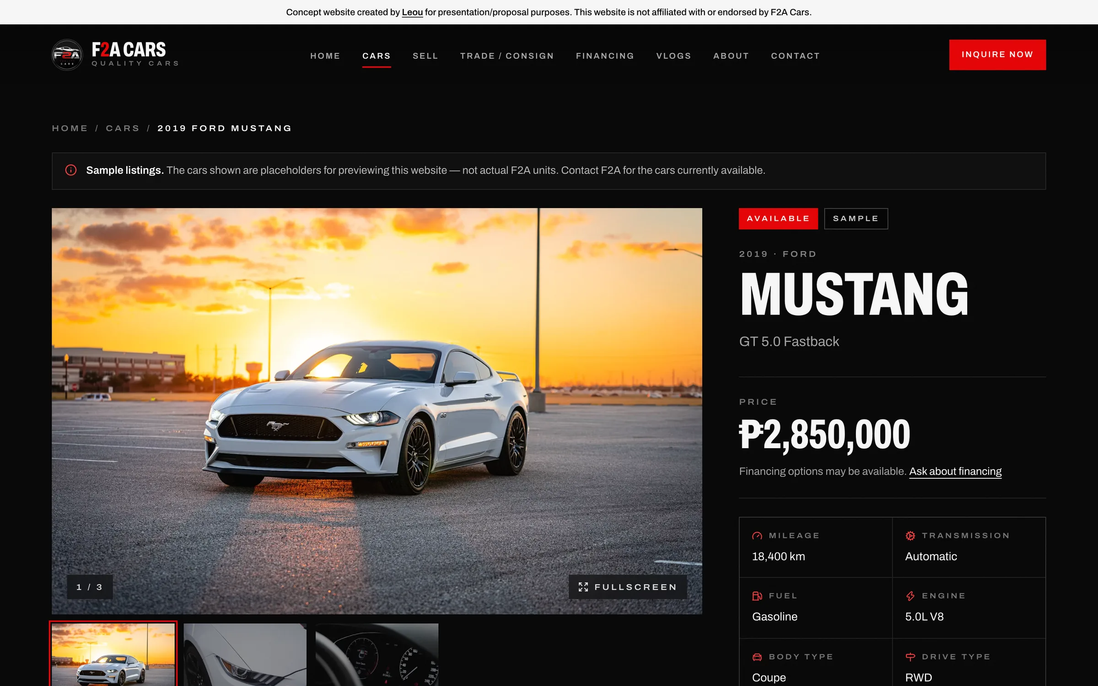Click 2019 Ford Mustang breadcrumb text
Image resolution: width=1098 pixels, height=686 pixels.
(225, 128)
